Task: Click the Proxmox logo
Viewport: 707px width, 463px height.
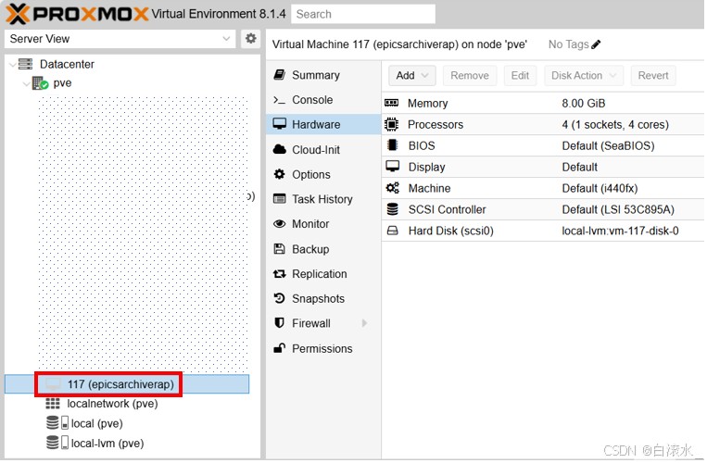Action: pos(77,14)
